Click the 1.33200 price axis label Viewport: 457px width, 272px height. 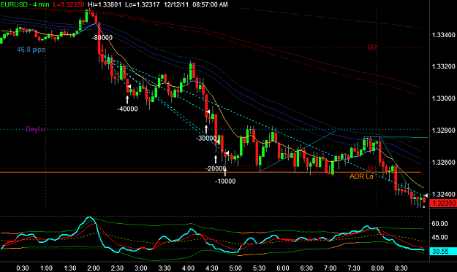443,66
